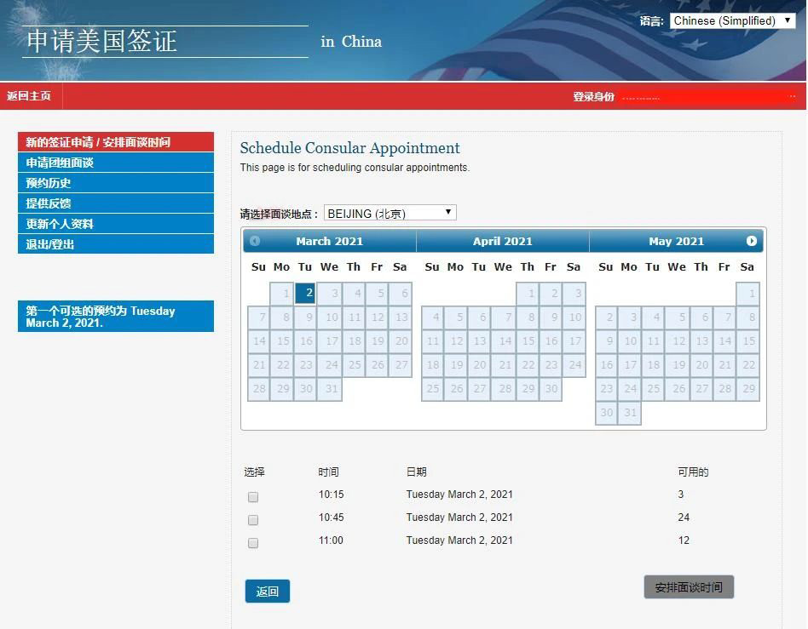The image size is (808, 629).
Task: Tick the 11:00 appointment checkbox
Action: tap(253, 543)
